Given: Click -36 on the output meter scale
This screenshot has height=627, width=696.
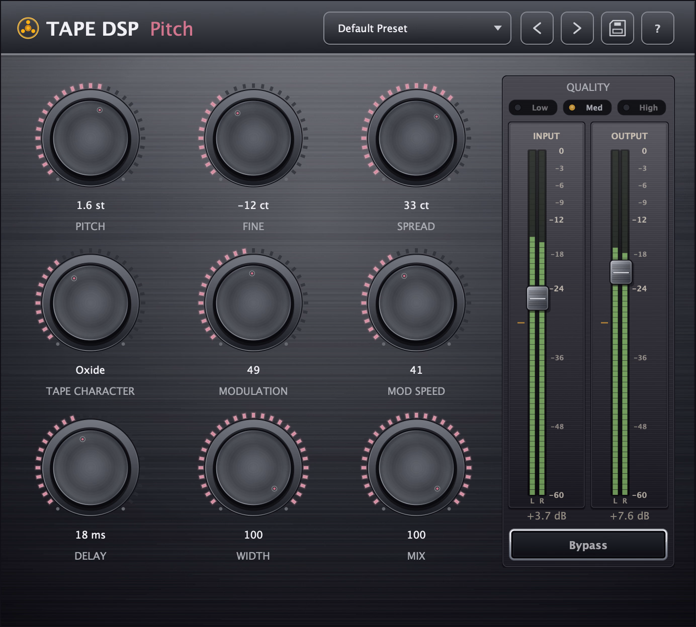Looking at the screenshot, I should (x=640, y=358).
